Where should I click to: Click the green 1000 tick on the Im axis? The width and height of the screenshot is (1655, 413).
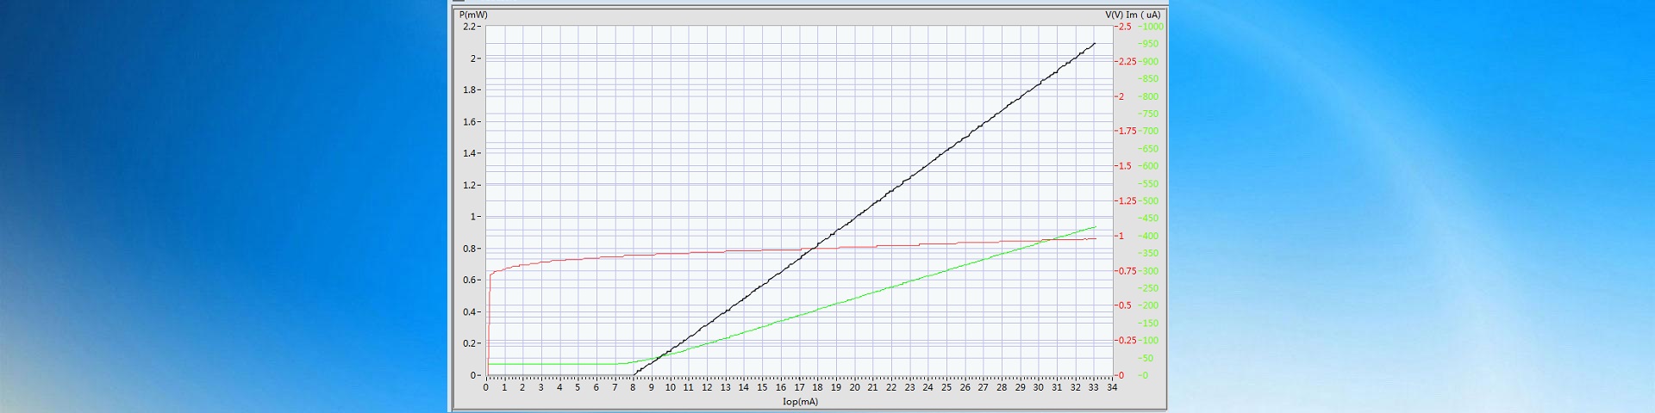(1152, 27)
